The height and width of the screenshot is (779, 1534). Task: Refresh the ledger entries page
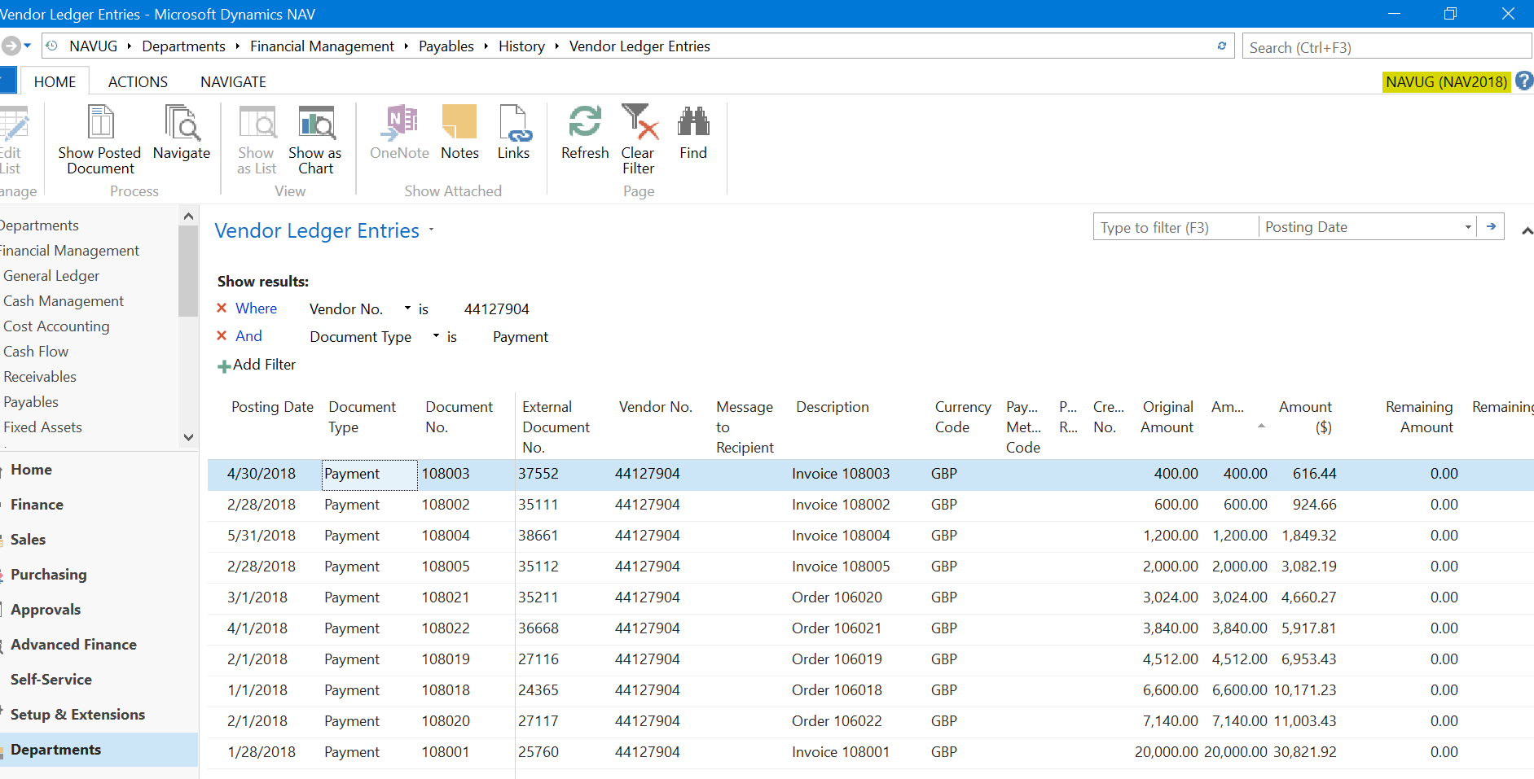(585, 133)
